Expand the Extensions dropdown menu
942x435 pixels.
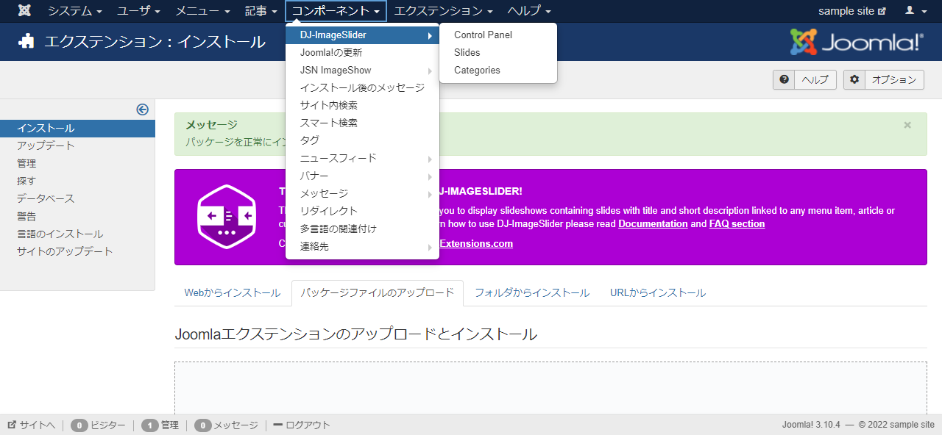(443, 11)
